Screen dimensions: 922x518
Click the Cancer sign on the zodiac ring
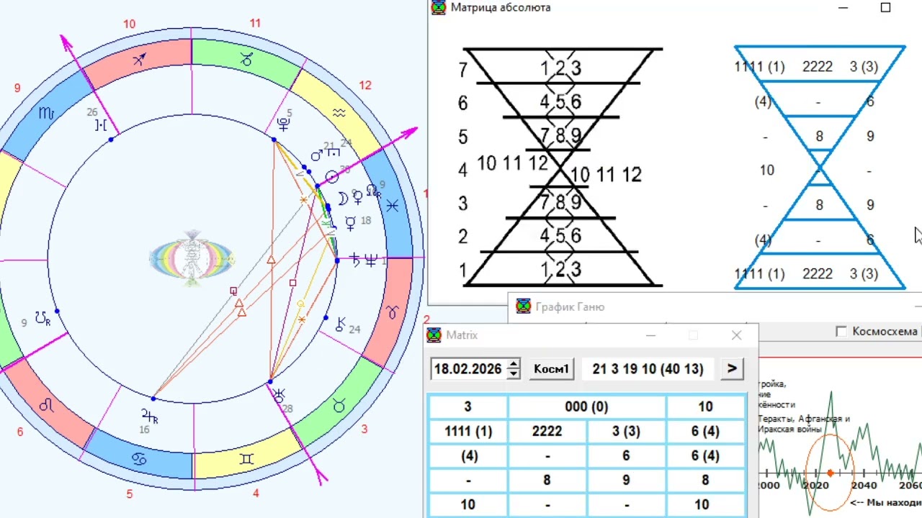click(x=139, y=458)
